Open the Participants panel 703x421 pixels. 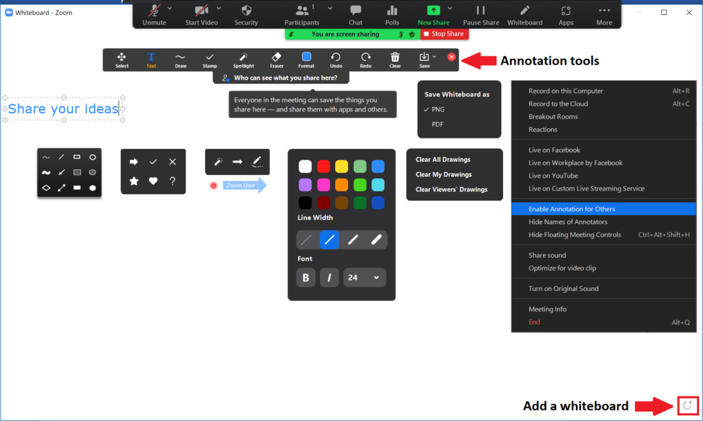click(x=302, y=15)
